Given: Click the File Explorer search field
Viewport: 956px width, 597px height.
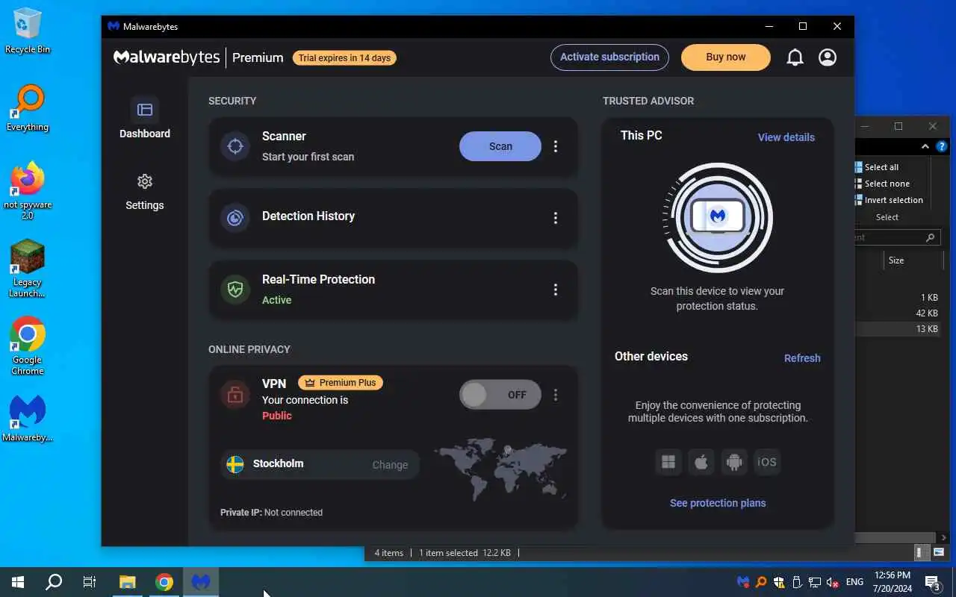Looking at the screenshot, I should [896, 238].
